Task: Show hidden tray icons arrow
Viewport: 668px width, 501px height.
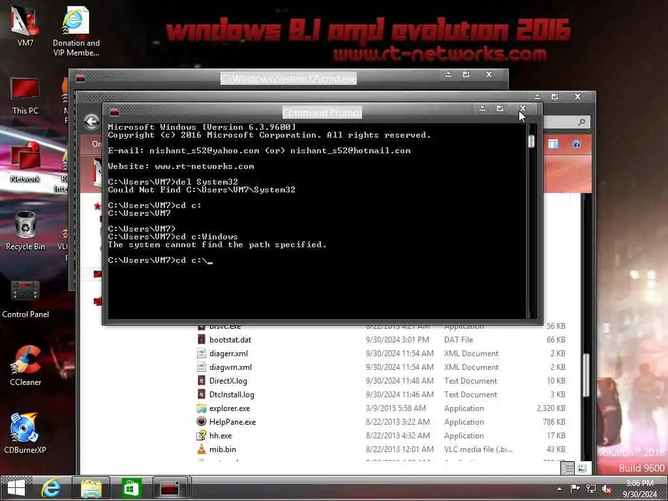Action: (x=559, y=489)
